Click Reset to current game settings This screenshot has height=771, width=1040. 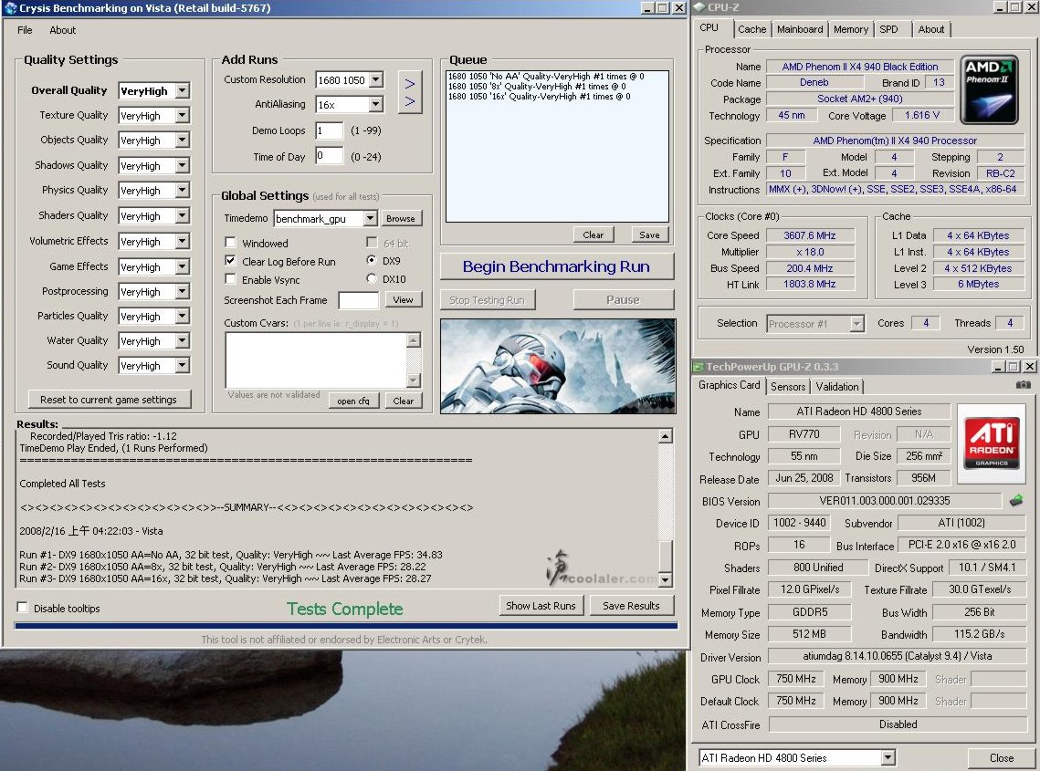click(x=109, y=399)
